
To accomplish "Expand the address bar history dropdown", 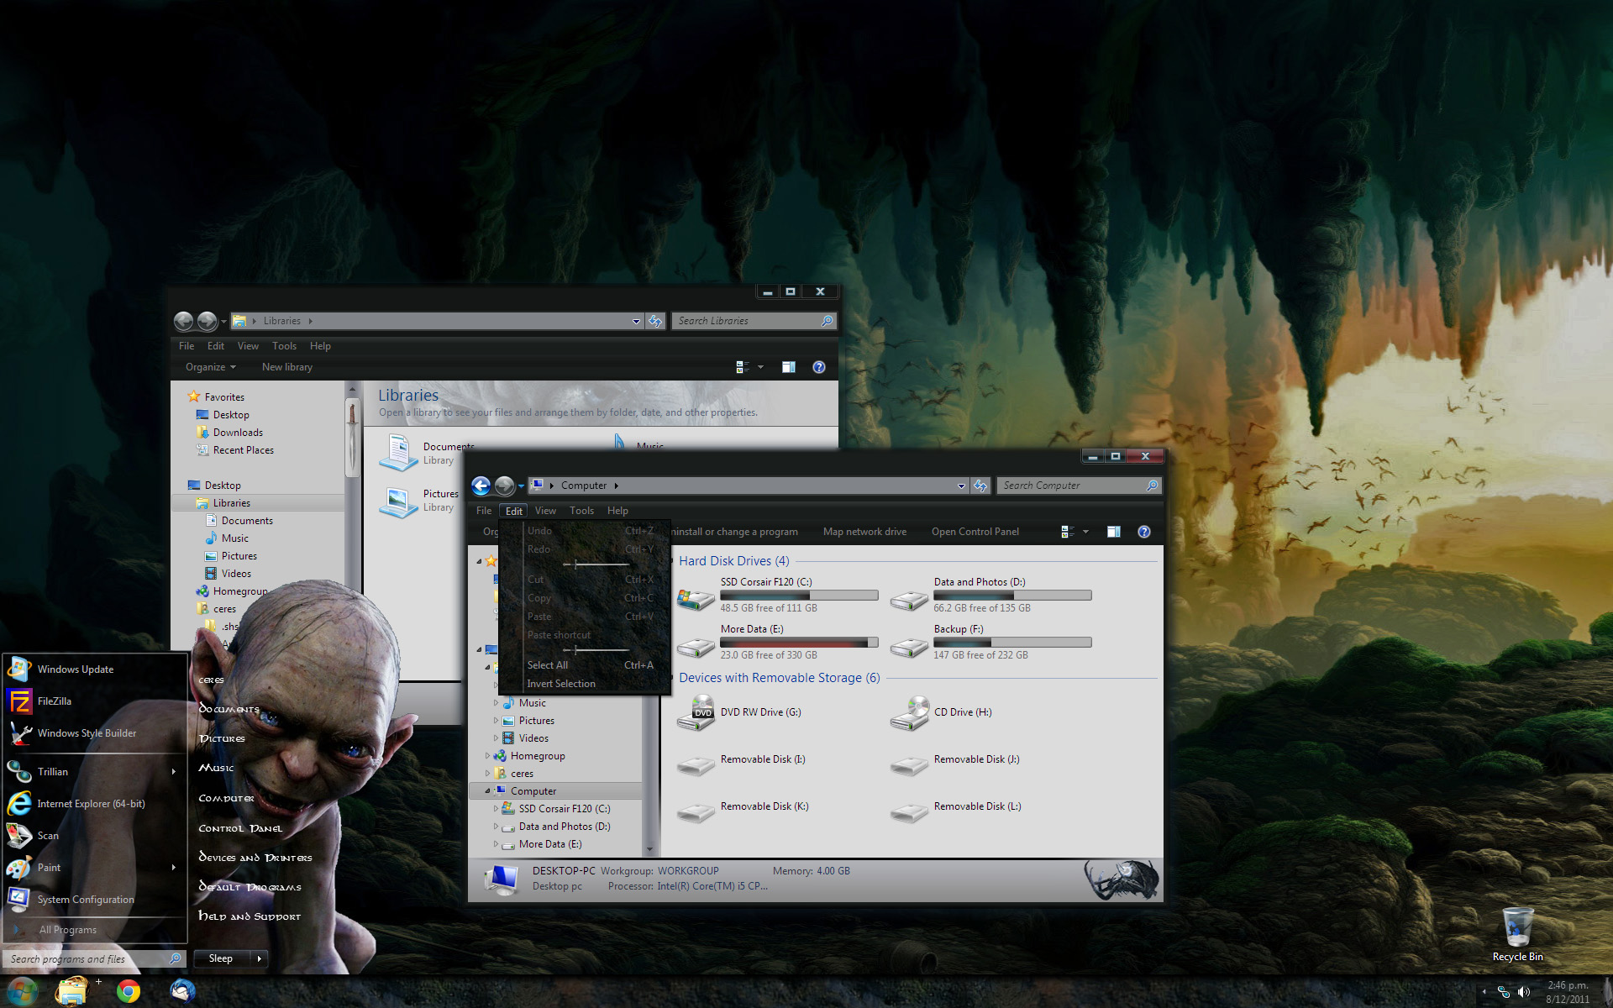I will pyautogui.click(x=961, y=486).
